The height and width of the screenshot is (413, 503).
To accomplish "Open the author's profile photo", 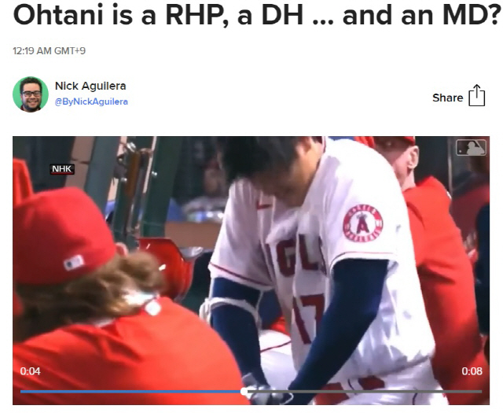I will (x=31, y=94).
